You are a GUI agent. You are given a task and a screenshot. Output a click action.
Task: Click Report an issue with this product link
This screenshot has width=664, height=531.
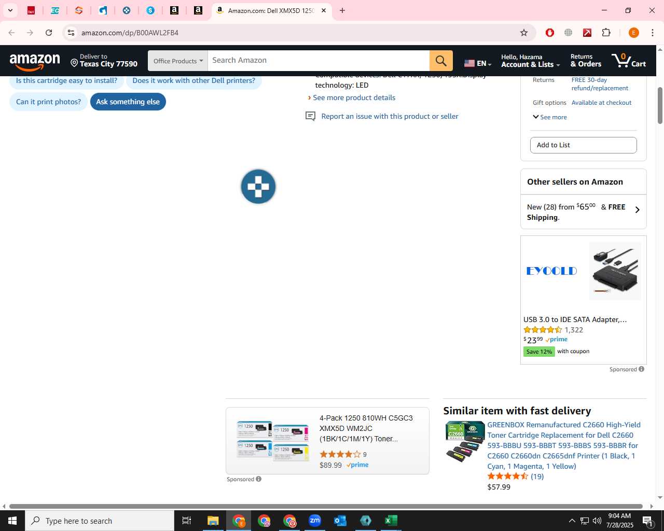click(x=390, y=116)
